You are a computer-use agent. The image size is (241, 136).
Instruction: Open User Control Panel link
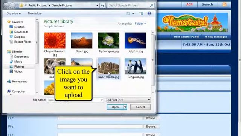click(186, 37)
